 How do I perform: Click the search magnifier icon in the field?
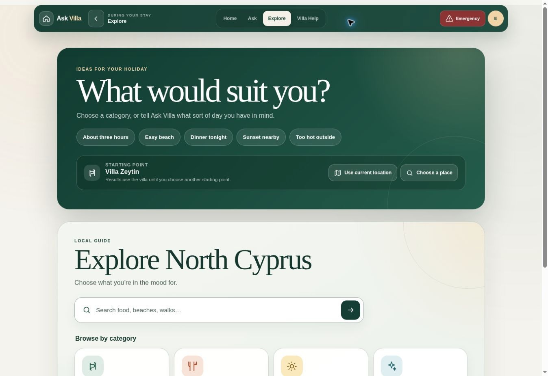click(x=87, y=310)
